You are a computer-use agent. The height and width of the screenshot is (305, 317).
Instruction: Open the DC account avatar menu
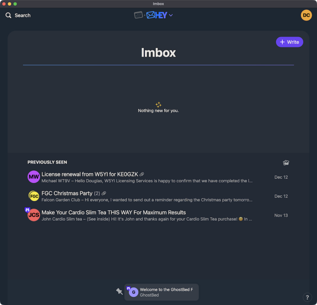click(306, 15)
